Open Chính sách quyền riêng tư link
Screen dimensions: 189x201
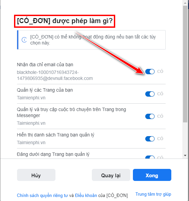(x=42, y=196)
